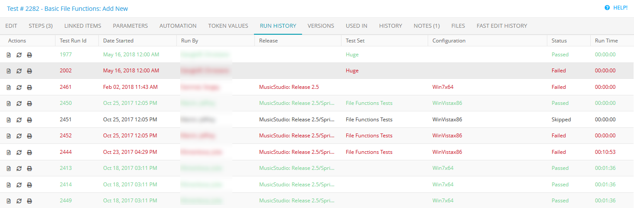Click the print icon for test run 2461
Viewport: 634px width, 208px height.
click(x=29, y=88)
